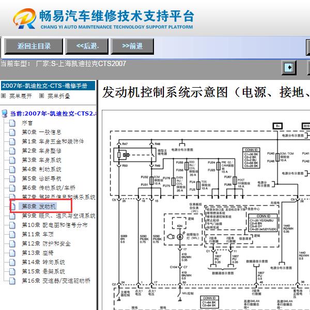Select root node 当前:2007年-凯迪拉克-CTS2
Image resolution: width=310 pixels, height=310 pixels.
coord(53,113)
